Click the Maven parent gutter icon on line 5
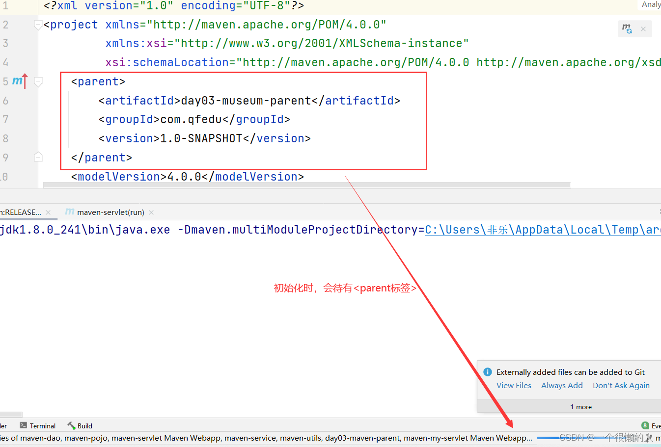 20,81
